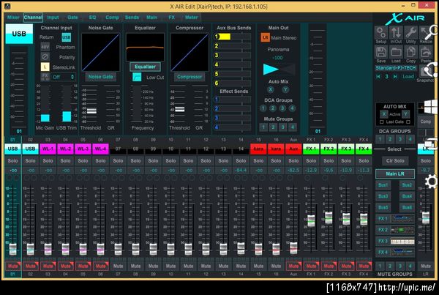Toggle mute group 3 in MUTE GROUPS
This screenshot has width=439, height=295.
pyautogui.click(x=400, y=266)
